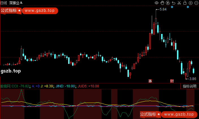Click the circular play replay icon

tap(168, 3)
